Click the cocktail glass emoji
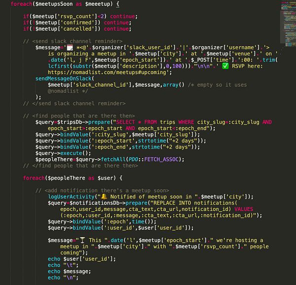The width and height of the screenshot is (296, 285). pyautogui.click(x=82, y=240)
